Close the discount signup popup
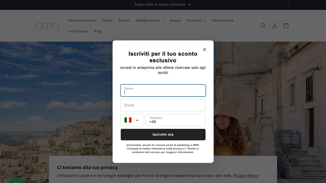Image resolution: width=326 pixels, height=183 pixels. [205, 49]
